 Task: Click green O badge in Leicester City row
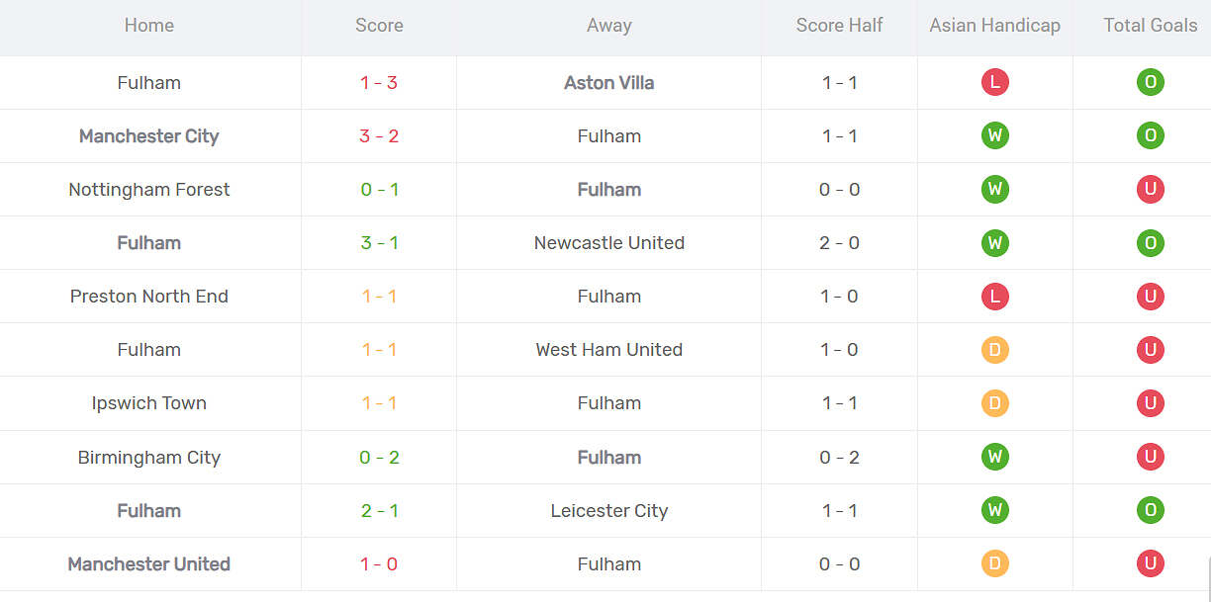1150,510
